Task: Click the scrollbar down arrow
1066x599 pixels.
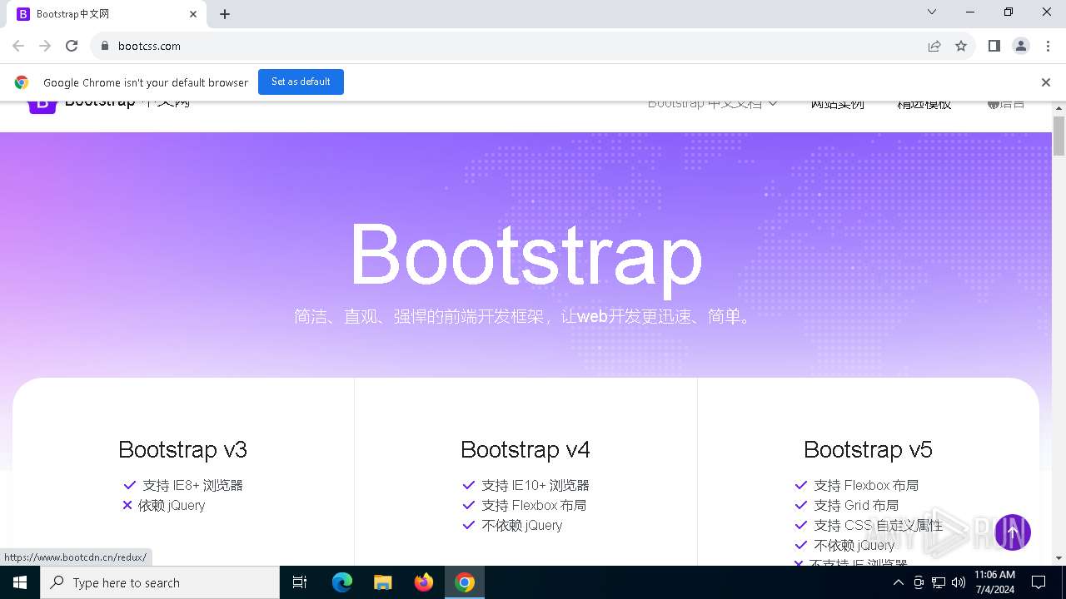Action: click(1059, 558)
